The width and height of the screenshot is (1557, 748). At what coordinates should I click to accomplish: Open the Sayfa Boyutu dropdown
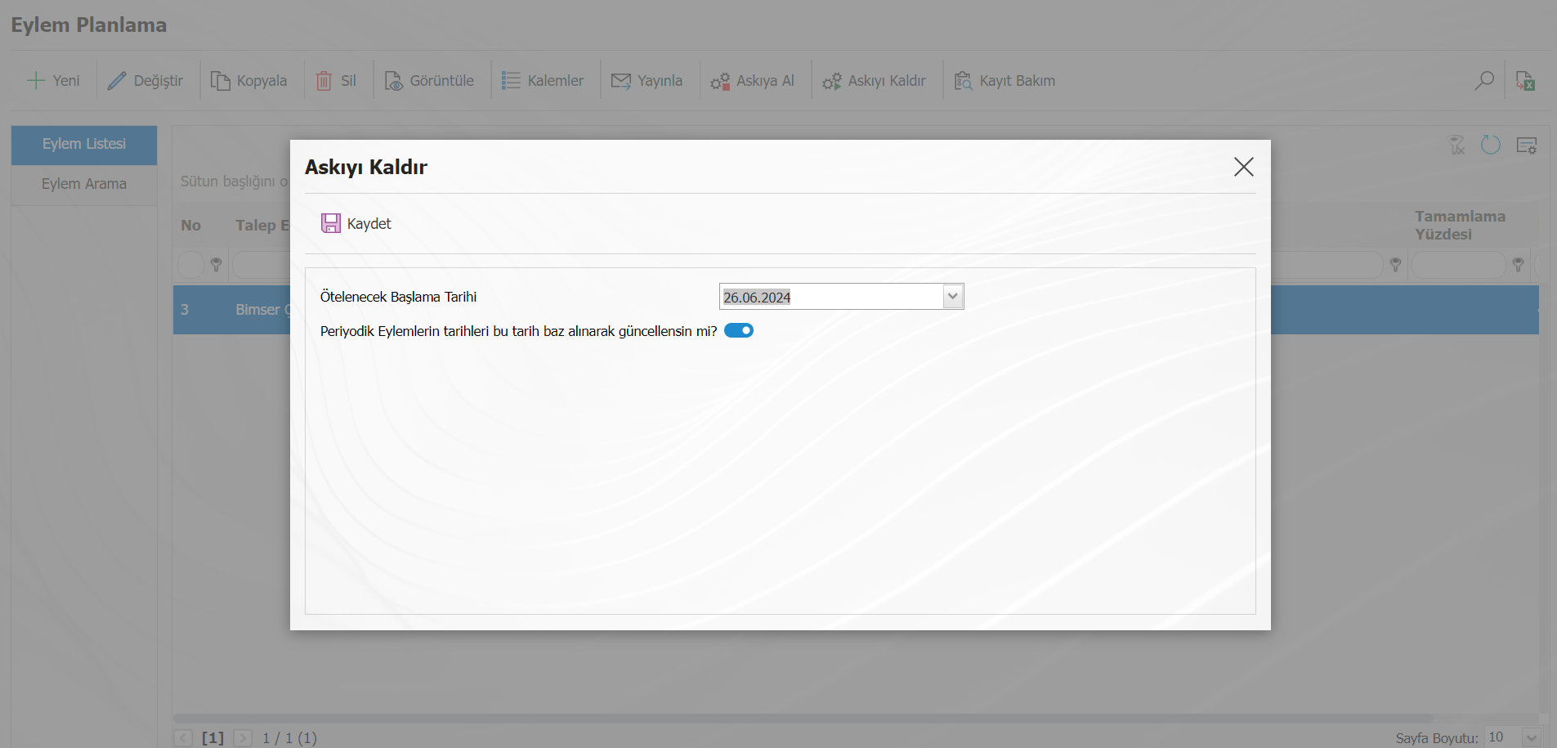click(x=1532, y=737)
